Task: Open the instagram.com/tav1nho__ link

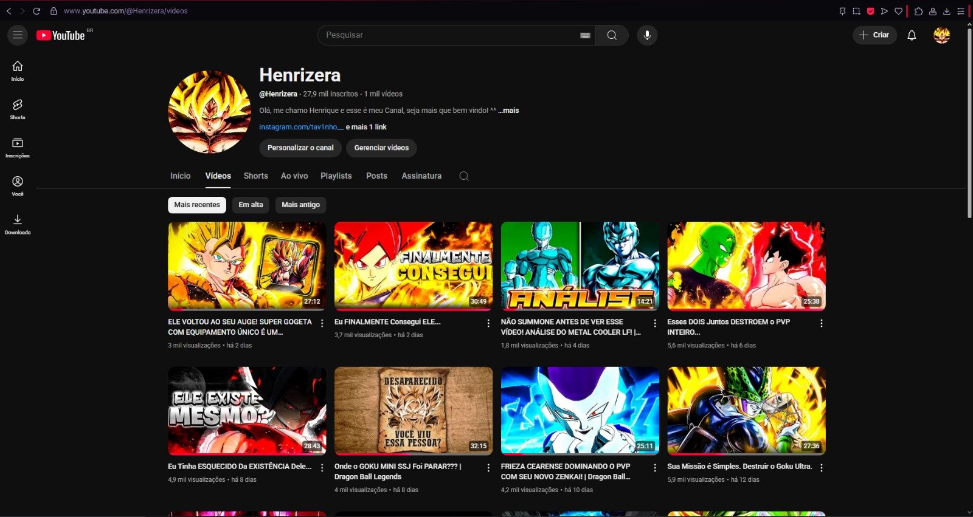Action: (x=301, y=127)
